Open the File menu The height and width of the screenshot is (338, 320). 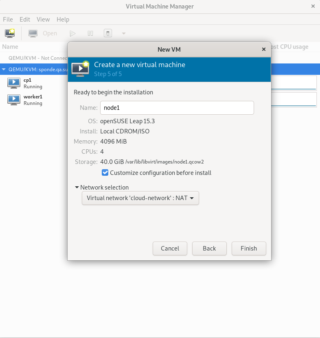(8, 19)
